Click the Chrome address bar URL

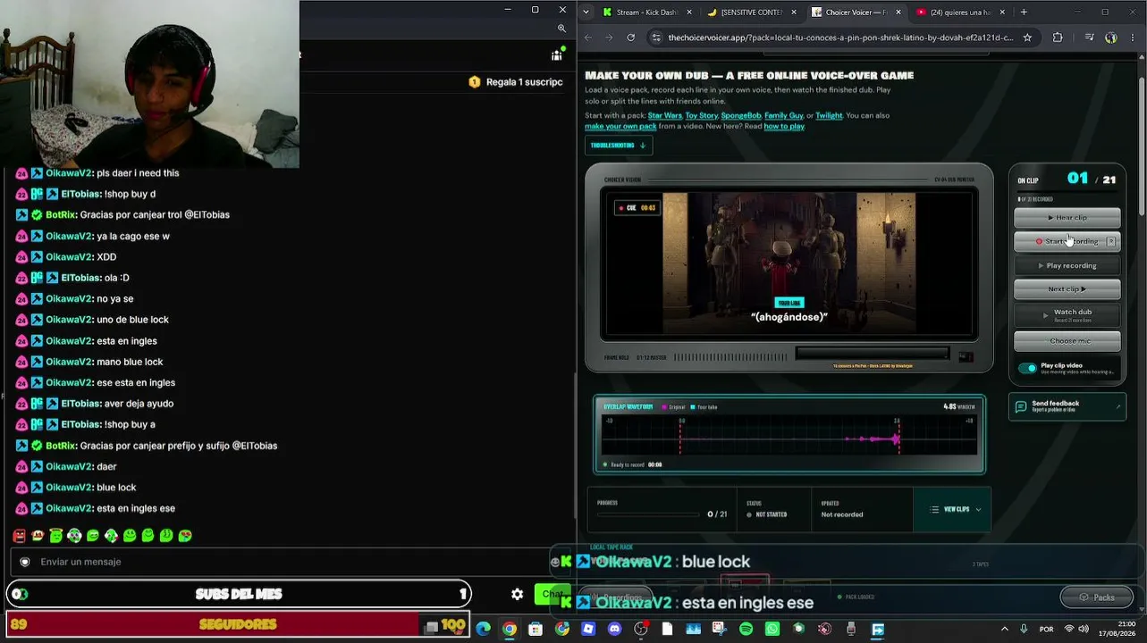(x=841, y=38)
